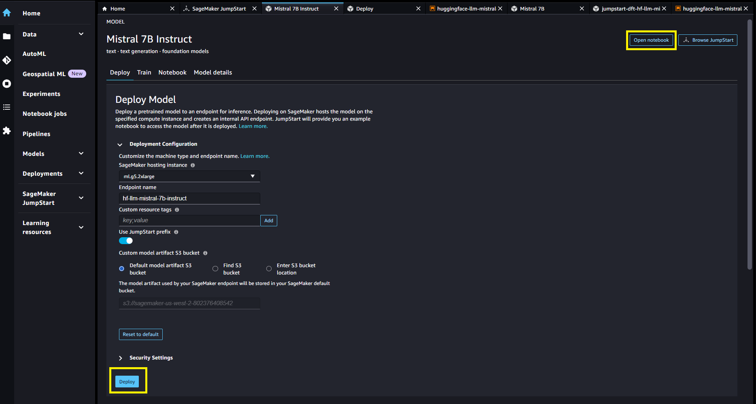This screenshot has width=756, height=404.
Task: Close the jumpstart-dft-hf-llm-mi tab
Action: click(x=664, y=9)
